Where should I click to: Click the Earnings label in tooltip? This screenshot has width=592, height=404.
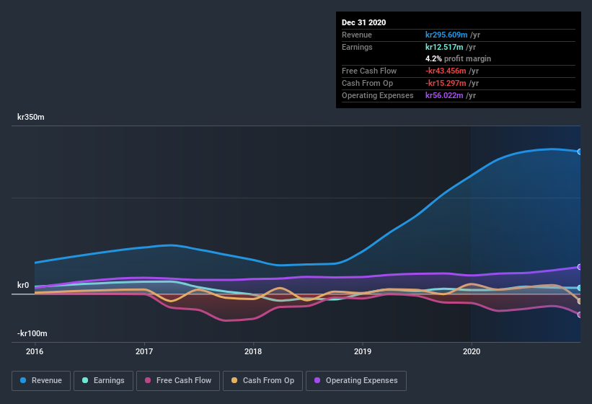click(357, 47)
